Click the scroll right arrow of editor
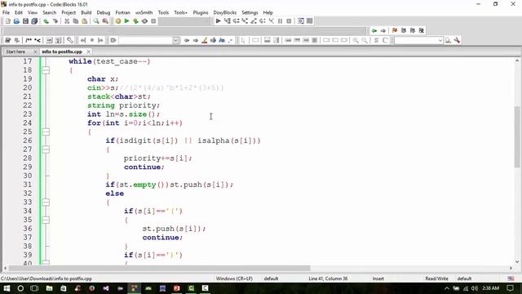The width and height of the screenshot is (522, 294). pos(511,268)
